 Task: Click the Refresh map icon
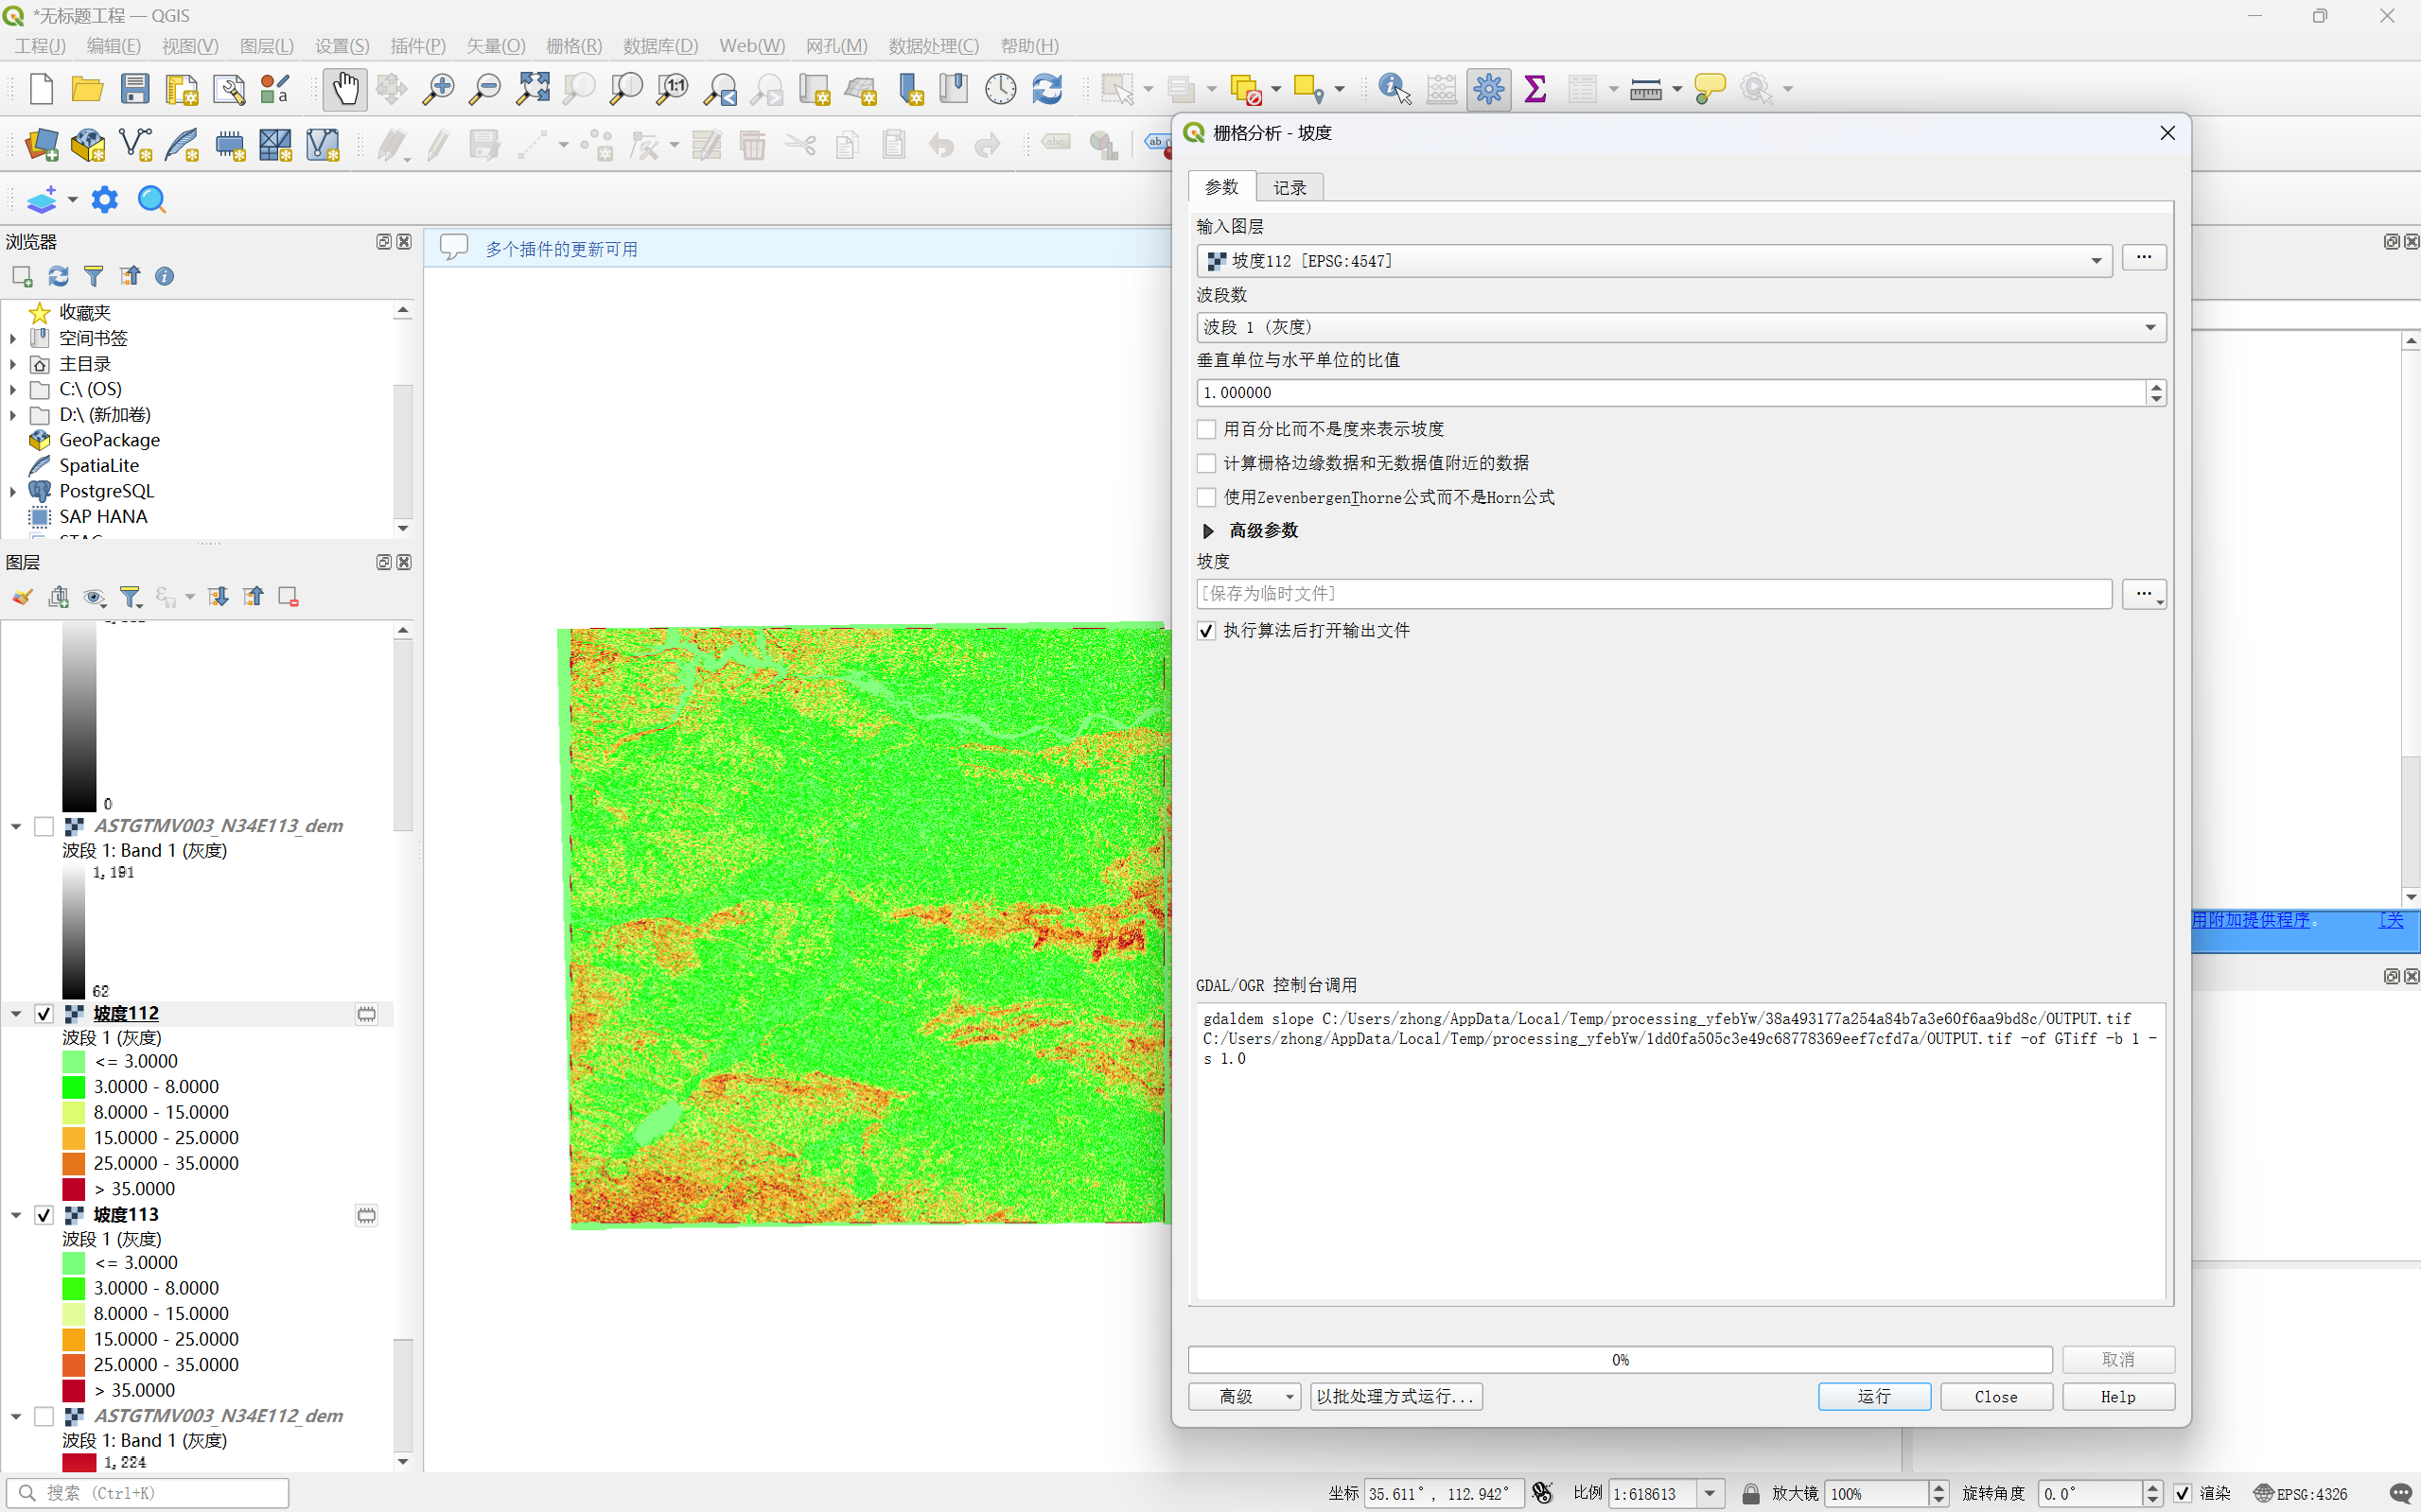click(x=1047, y=89)
